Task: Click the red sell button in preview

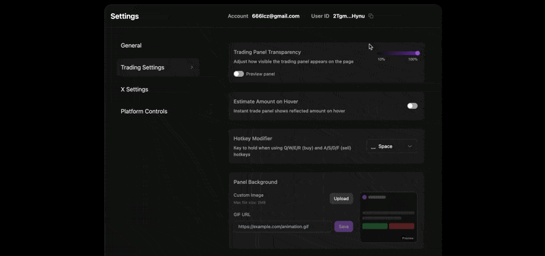Action: (401, 226)
